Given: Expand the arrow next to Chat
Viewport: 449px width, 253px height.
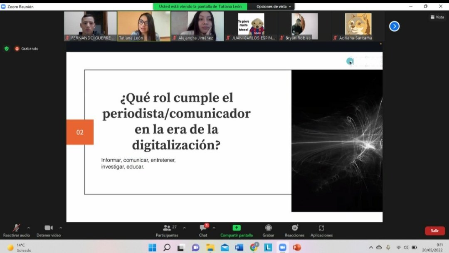Looking at the screenshot, I should 214,228.
